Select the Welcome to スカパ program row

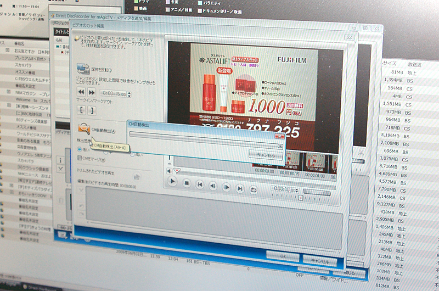click(33, 100)
